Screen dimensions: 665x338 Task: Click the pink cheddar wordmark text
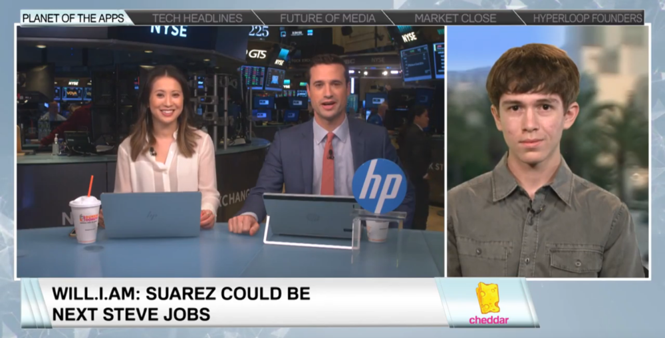coord(489,320)
